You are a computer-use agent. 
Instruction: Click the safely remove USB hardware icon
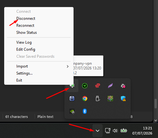(98, 98)
